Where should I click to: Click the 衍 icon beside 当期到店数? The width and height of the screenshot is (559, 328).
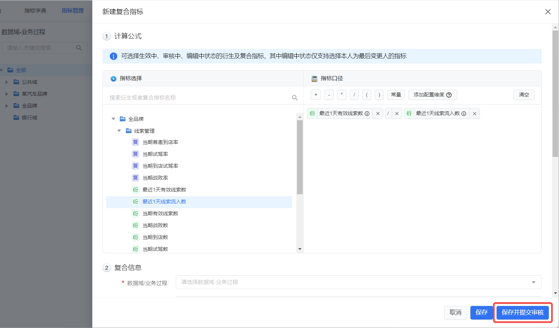click(x=135, y=237)
